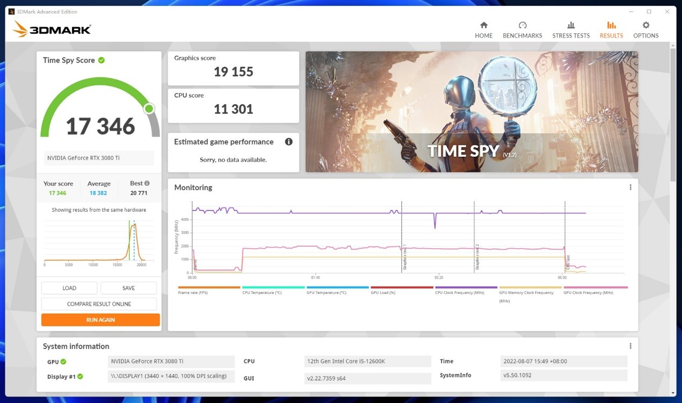Screen dimensions: 682x403
Task: Go to the HOME section
Action: [x=484, y=30]
